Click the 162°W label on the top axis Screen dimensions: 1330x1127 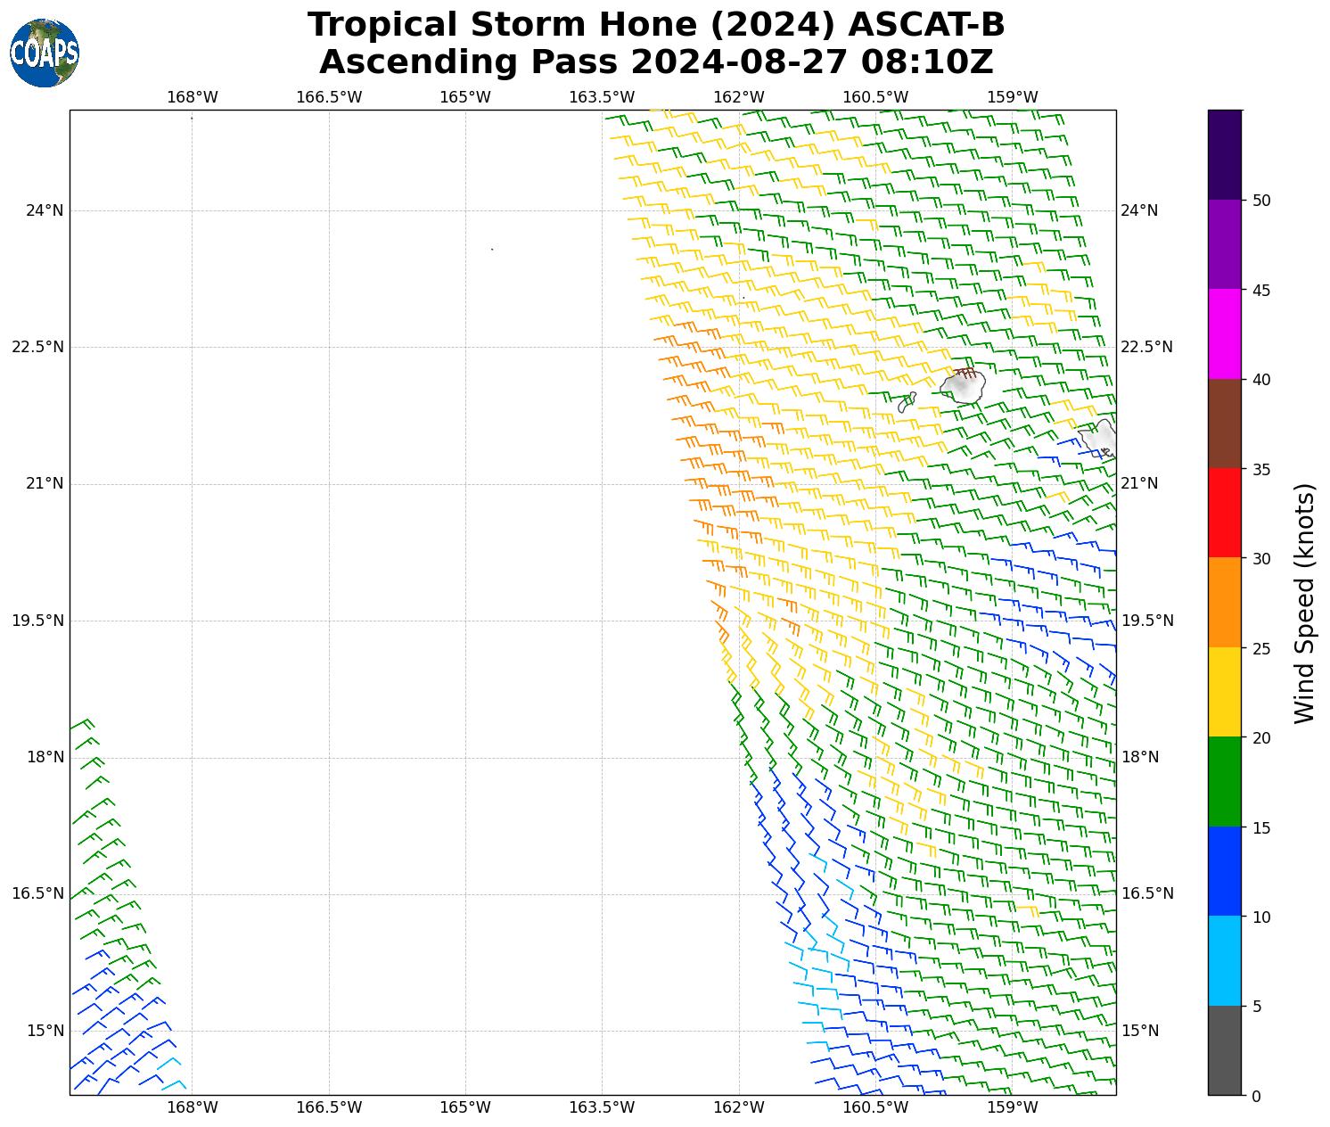point(739,97)
